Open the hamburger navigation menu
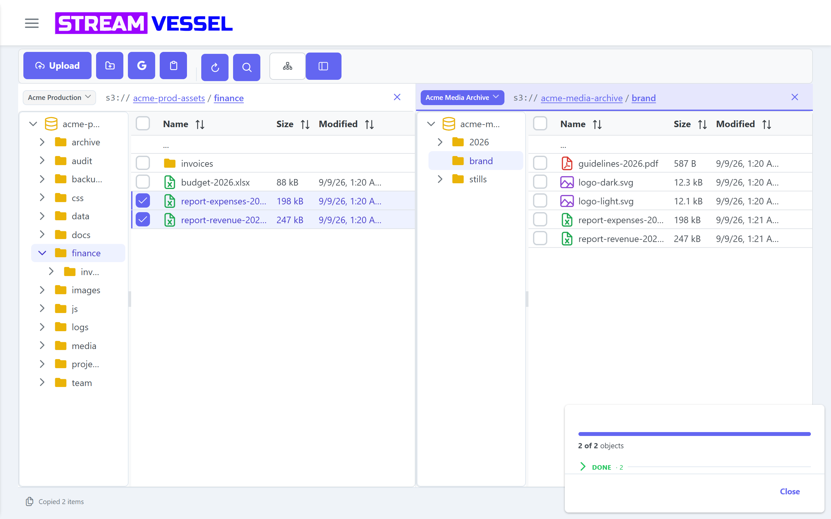Viewport: 831px width, 519px height. tap(31, 23)
